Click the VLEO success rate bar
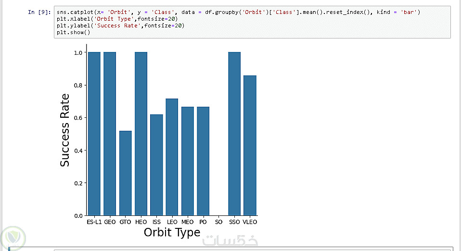 250,146
